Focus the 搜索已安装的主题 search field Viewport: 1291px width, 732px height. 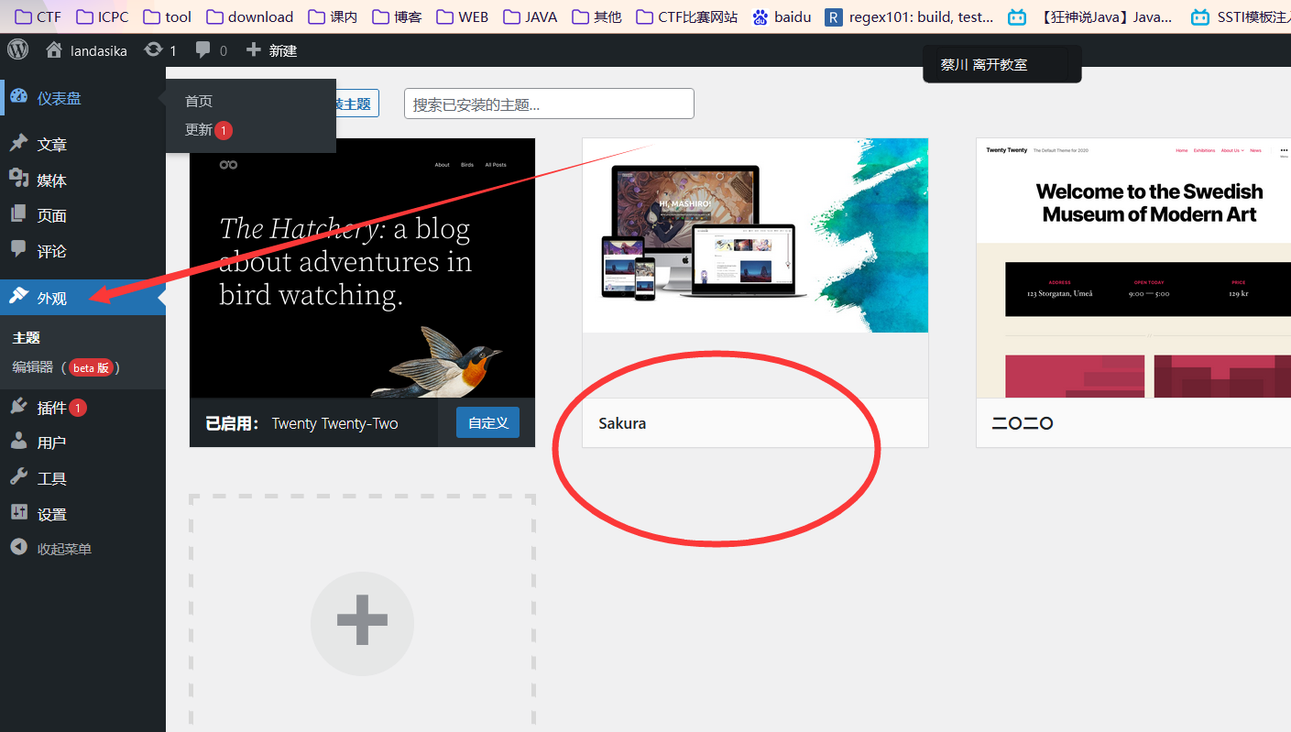(x=549, y=104)
